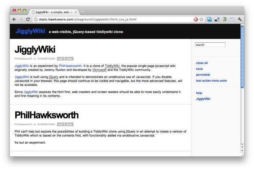Screen dimensions: 254x170
Task: Reload the page with the refresh icon
Action: coord(28,19)
